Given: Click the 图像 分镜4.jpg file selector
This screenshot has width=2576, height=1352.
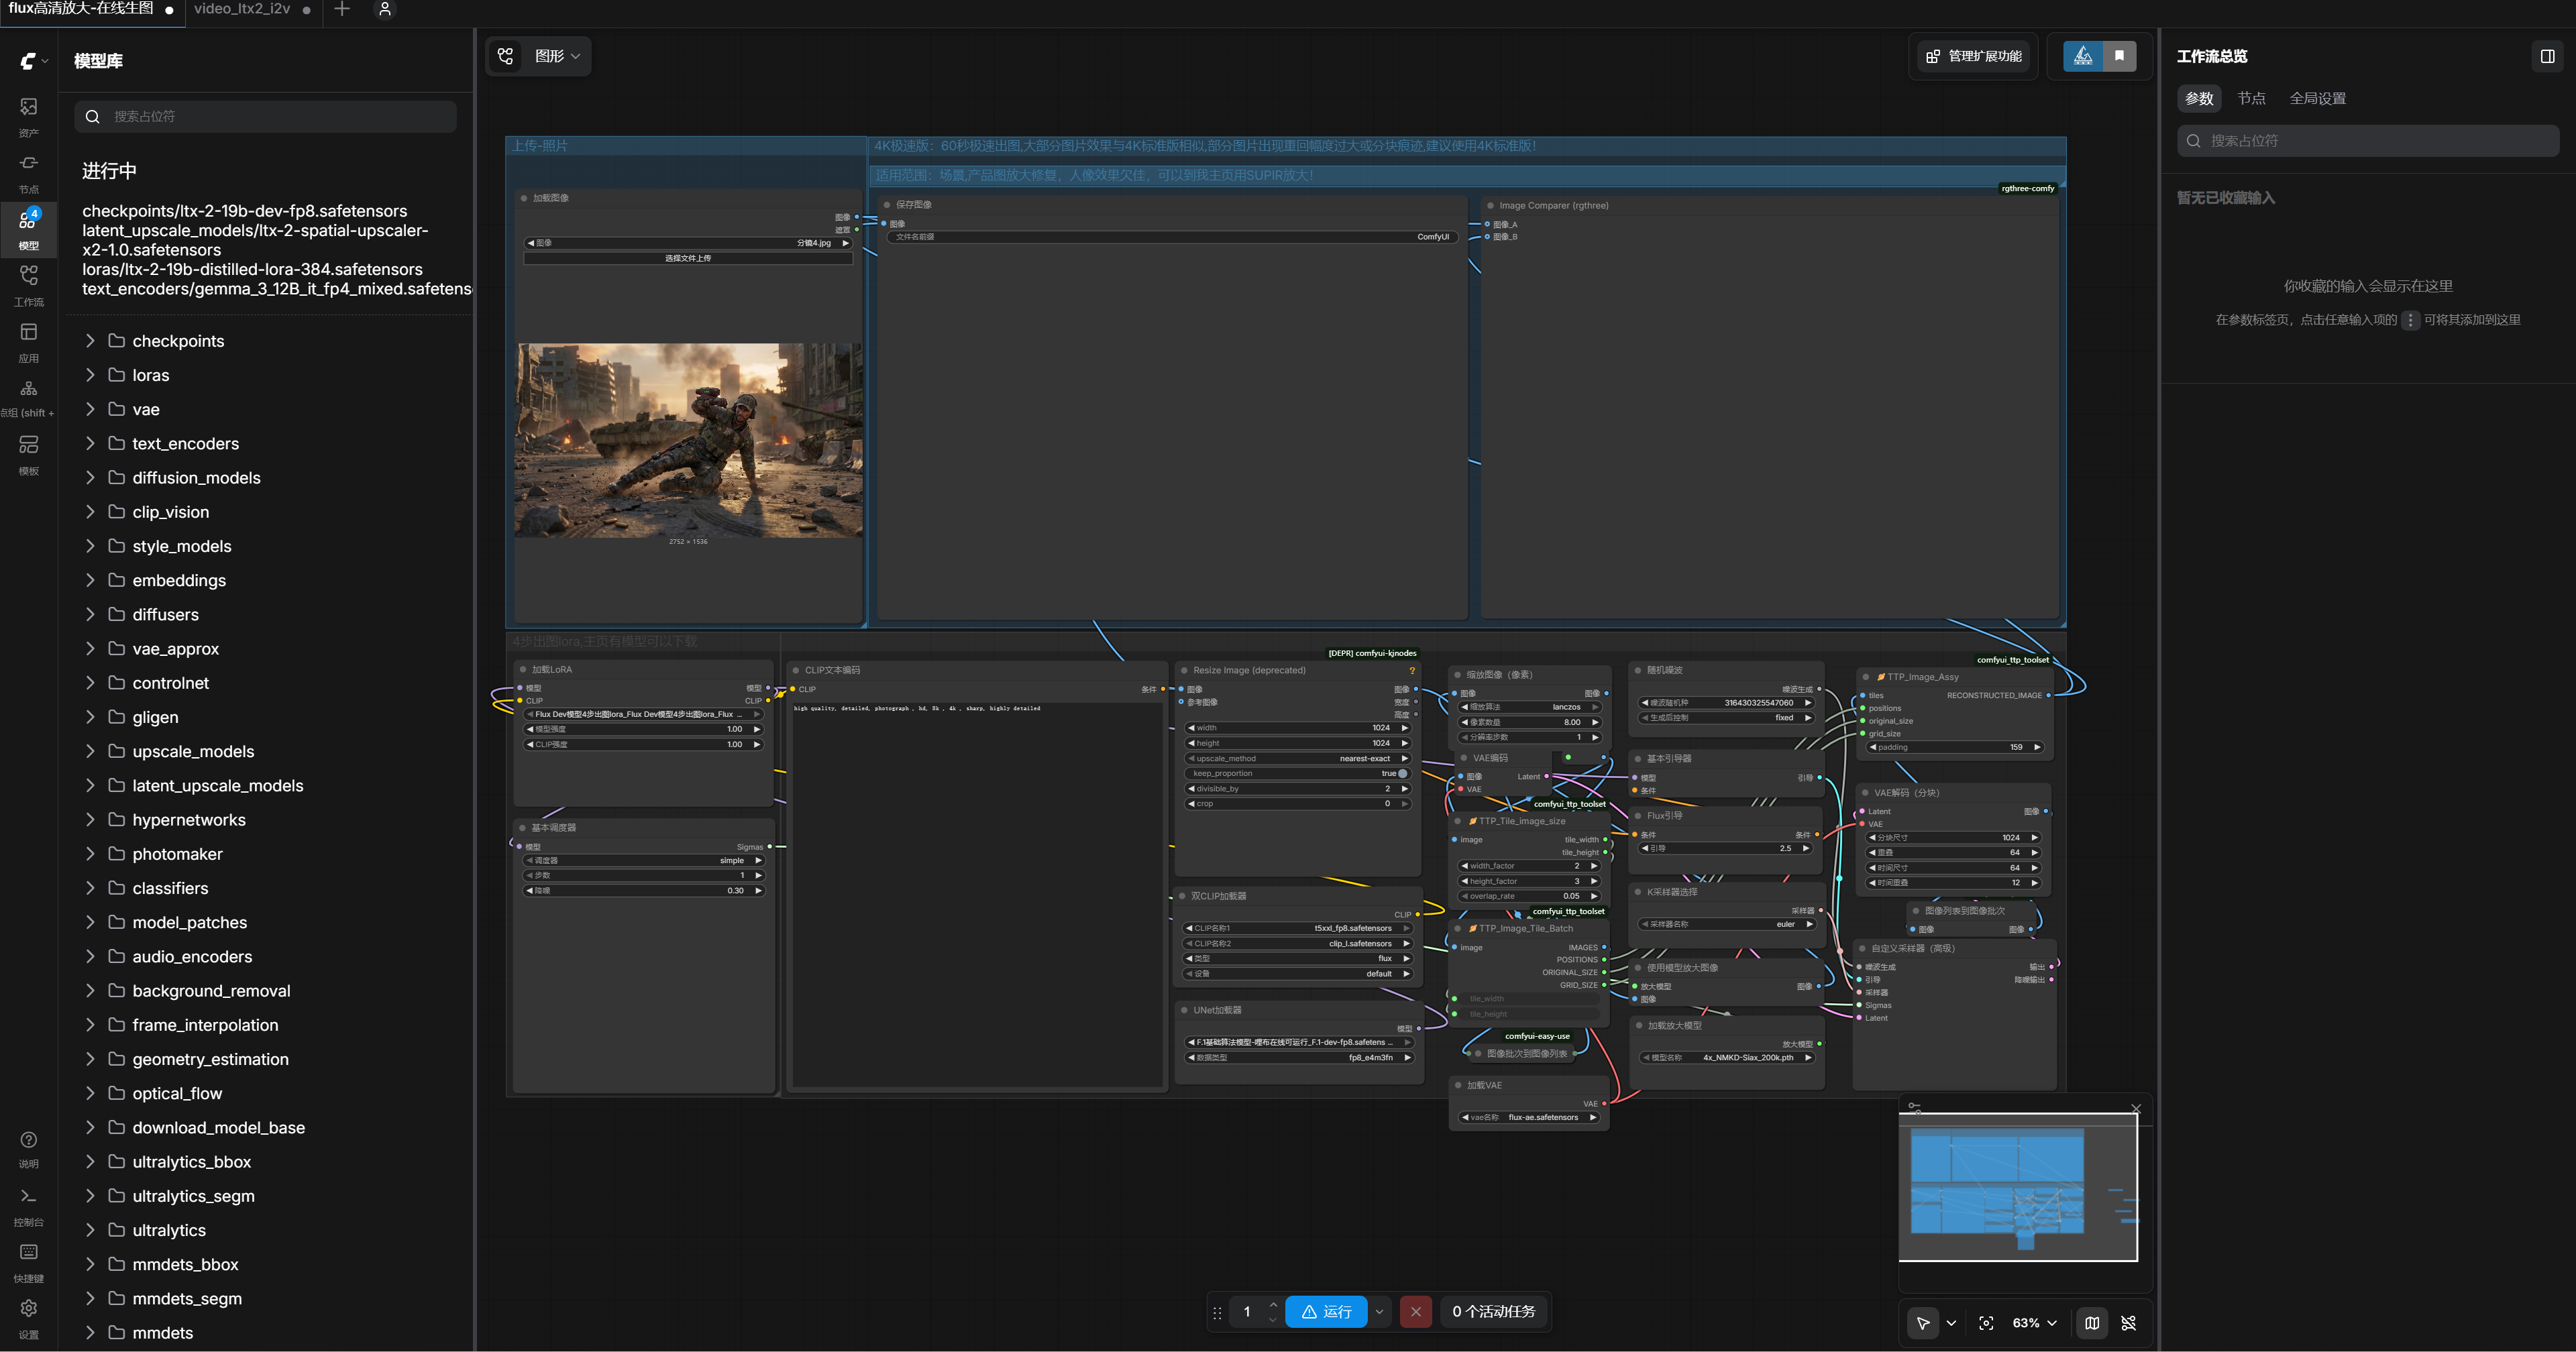Looking at the screenshot, I should (x=688, y=243).
